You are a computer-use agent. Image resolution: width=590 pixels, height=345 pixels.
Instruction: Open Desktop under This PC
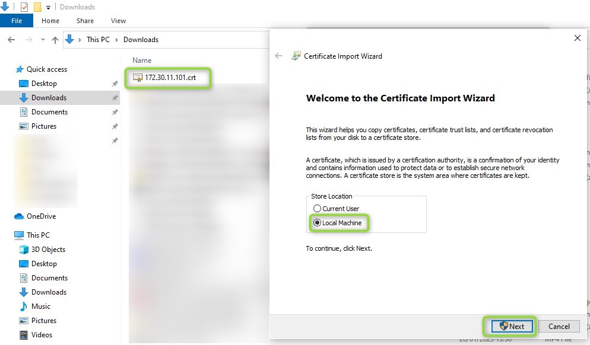[x=44, y=264]
